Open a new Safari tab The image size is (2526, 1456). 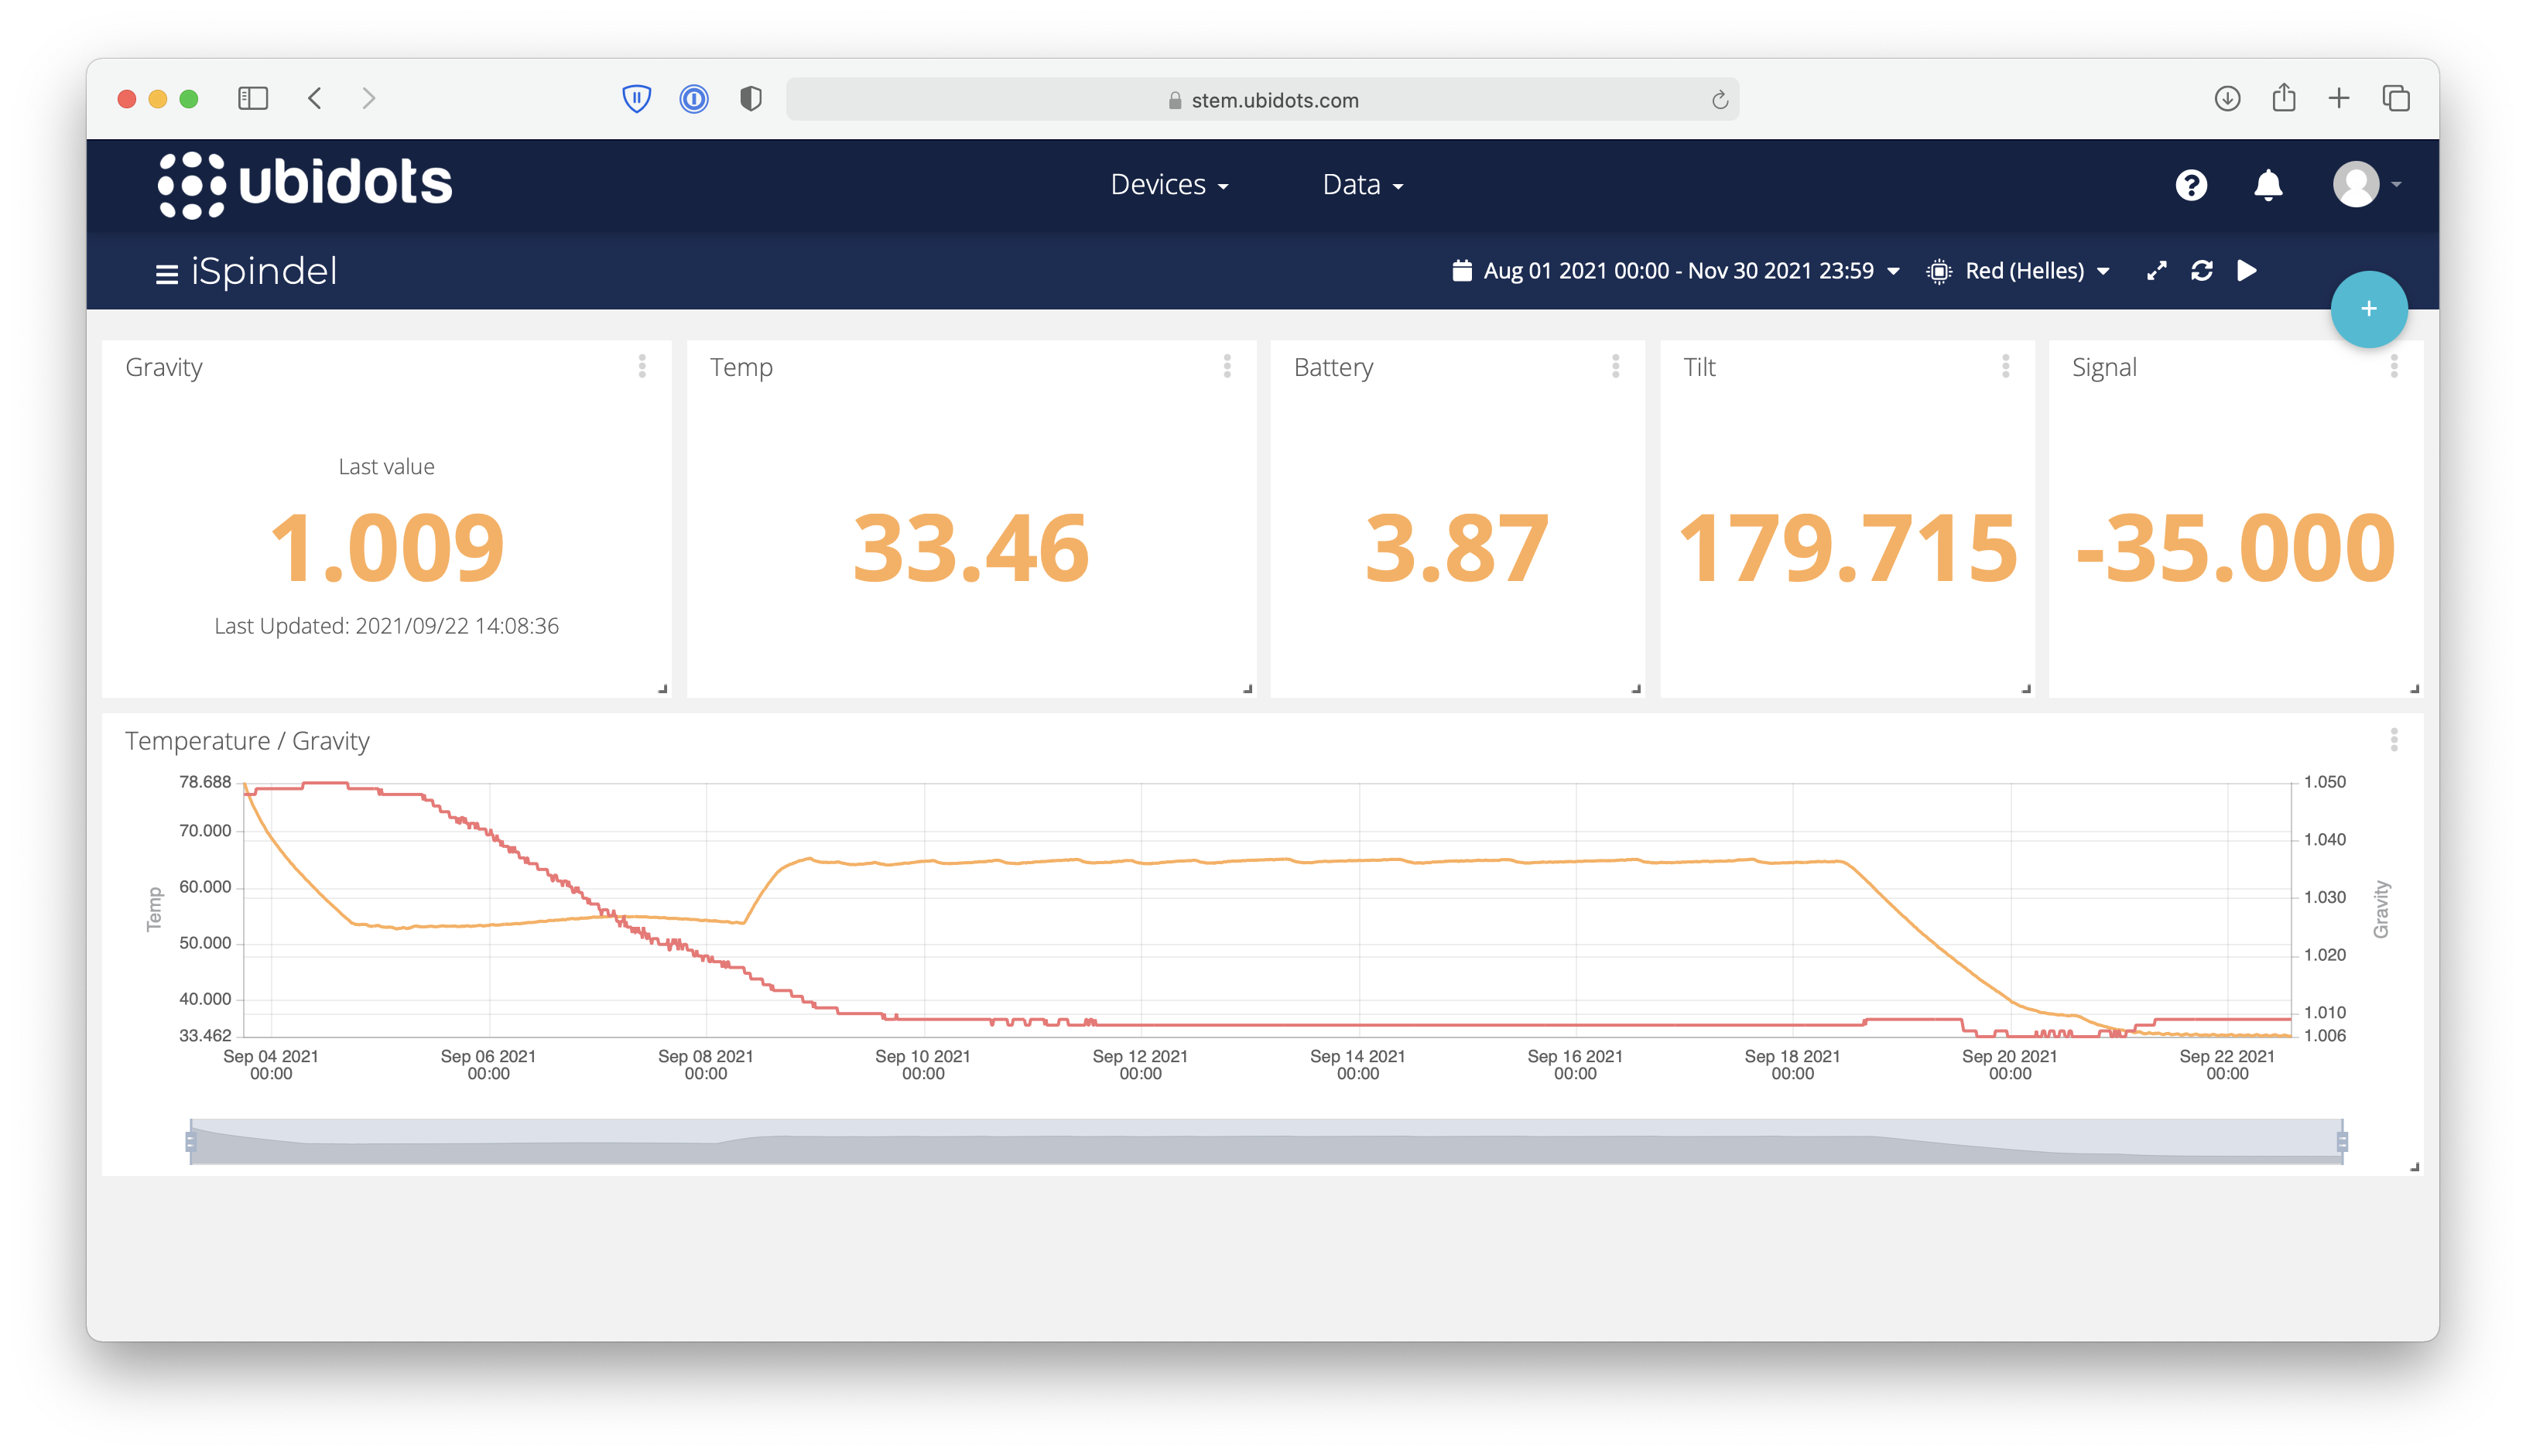(x=2338, y=98)
